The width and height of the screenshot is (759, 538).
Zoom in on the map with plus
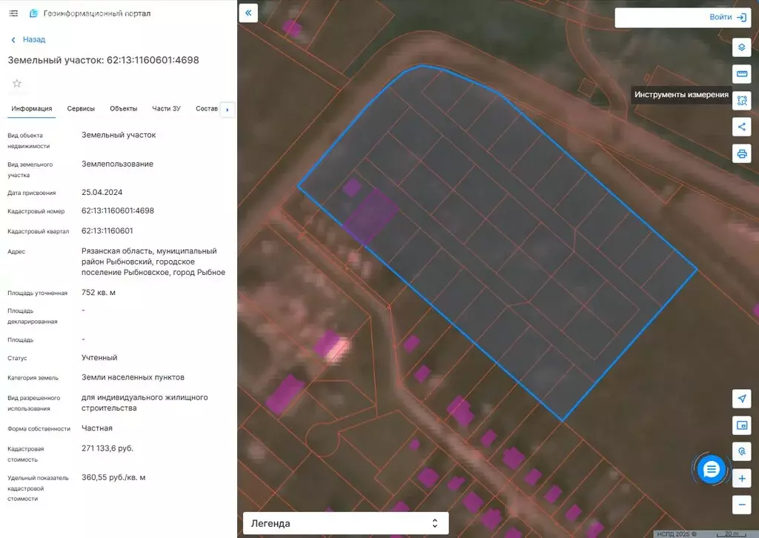[741, 479]
